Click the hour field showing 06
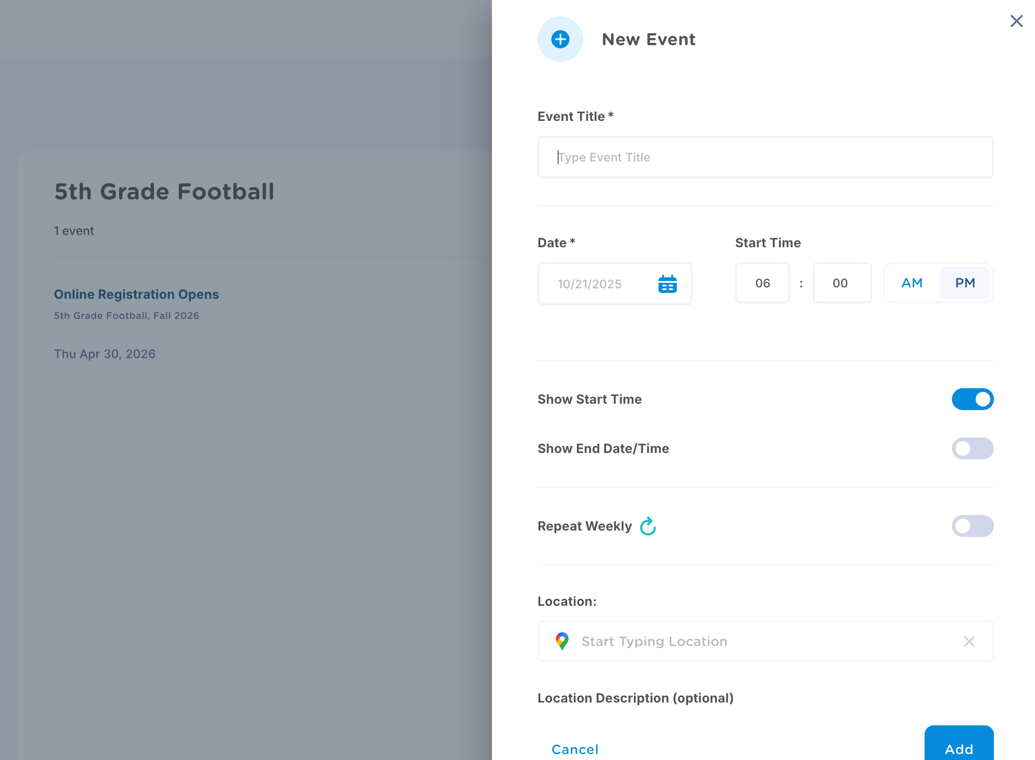 tap(762, 283)
